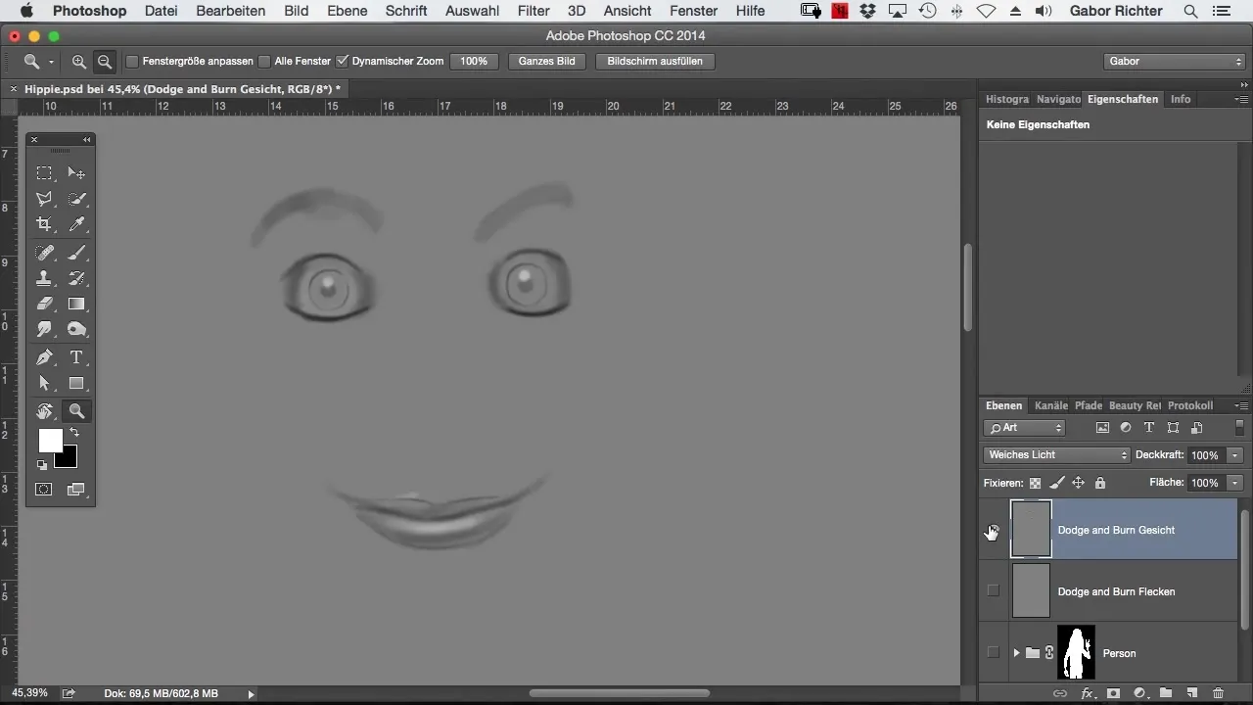Open the Ebenen panel flyout menu

[1240, 405]
